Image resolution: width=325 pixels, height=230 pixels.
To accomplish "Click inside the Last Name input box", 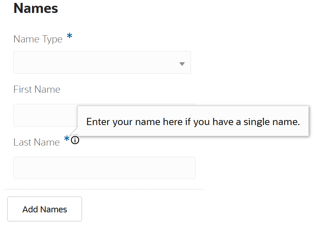I will tap(104, 168).
